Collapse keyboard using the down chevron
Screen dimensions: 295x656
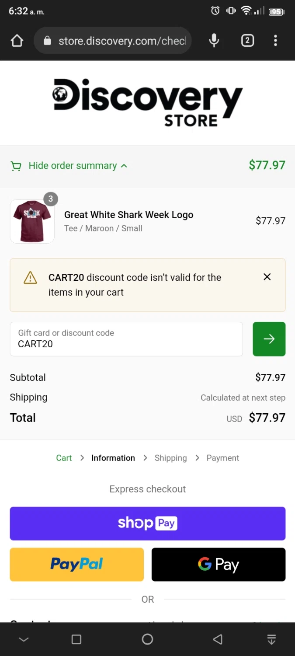[24, 639]
